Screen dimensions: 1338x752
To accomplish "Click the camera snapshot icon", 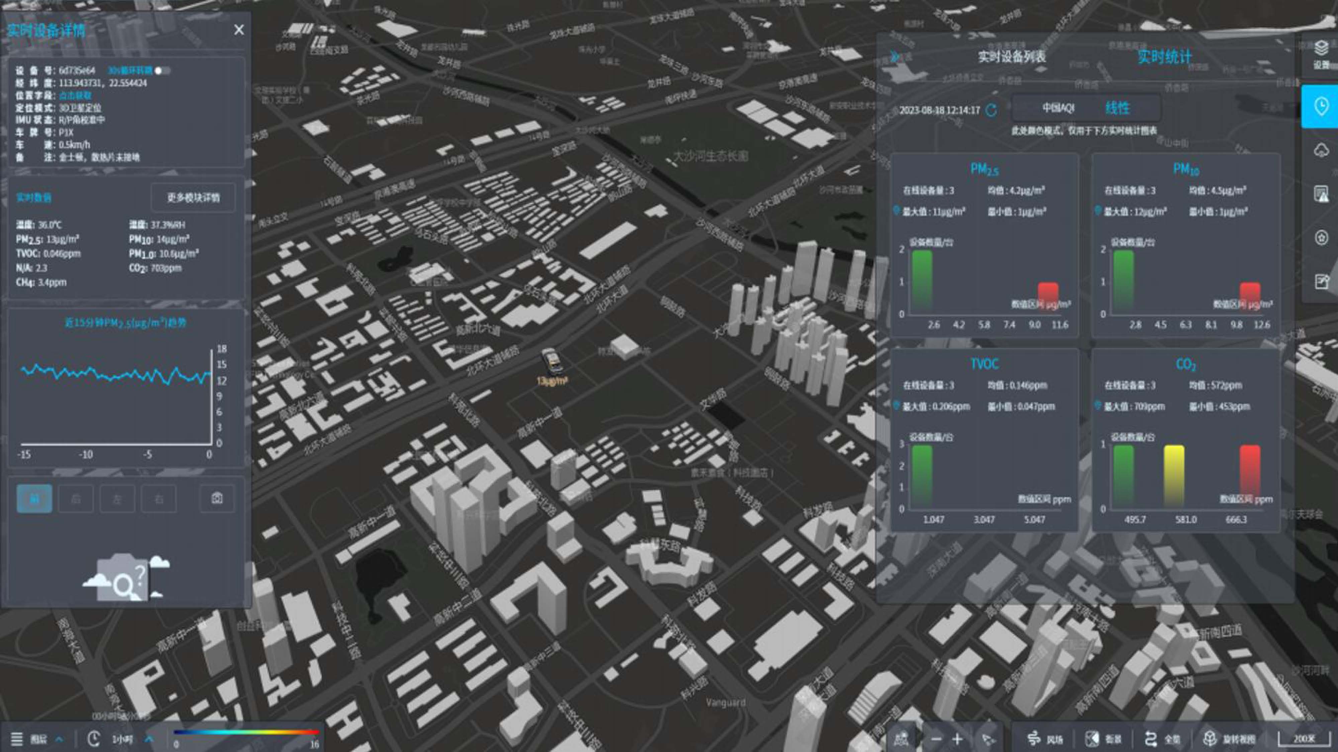I will 217,498.
